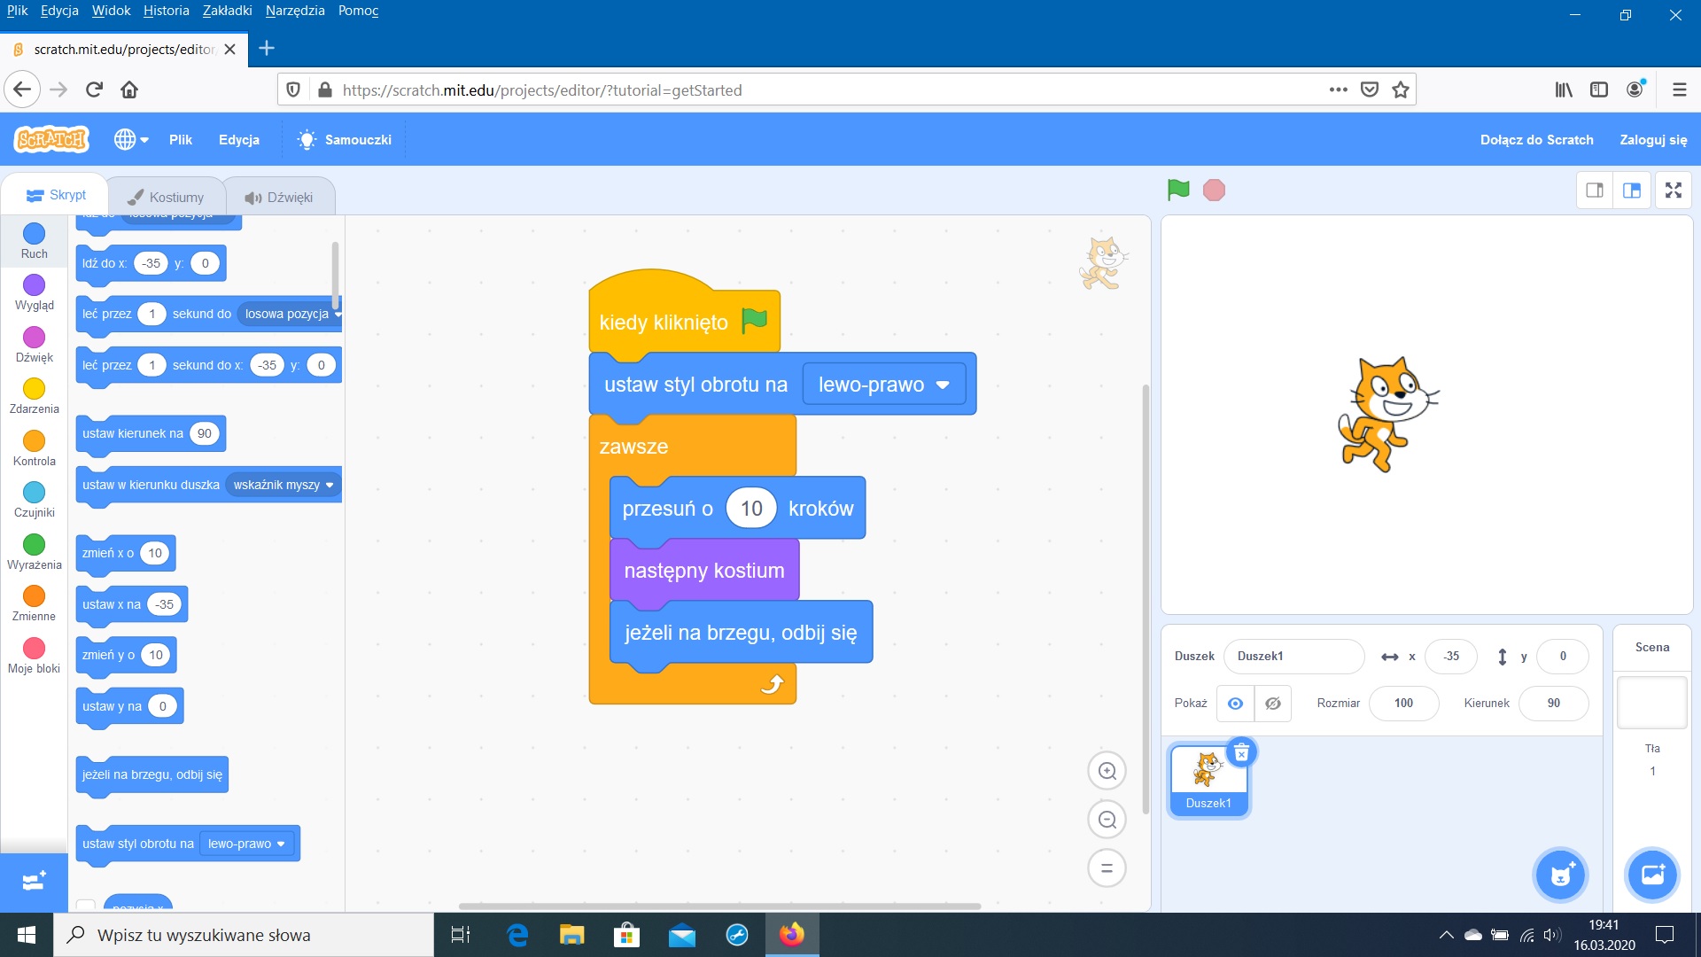Image resolution: width=1701 pixels, height=957 pixels.
Task: Click the Rozmiar size field
Action: [x=1403, y=703]
